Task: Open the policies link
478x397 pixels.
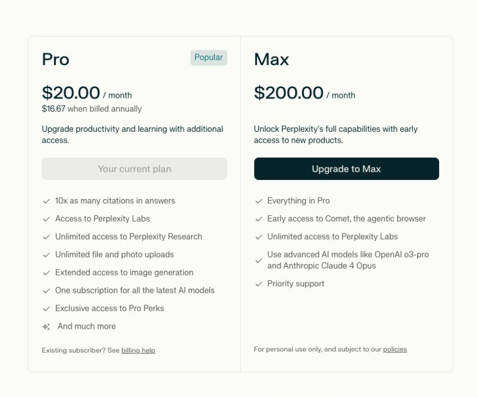Action: [x=395, y=349]
